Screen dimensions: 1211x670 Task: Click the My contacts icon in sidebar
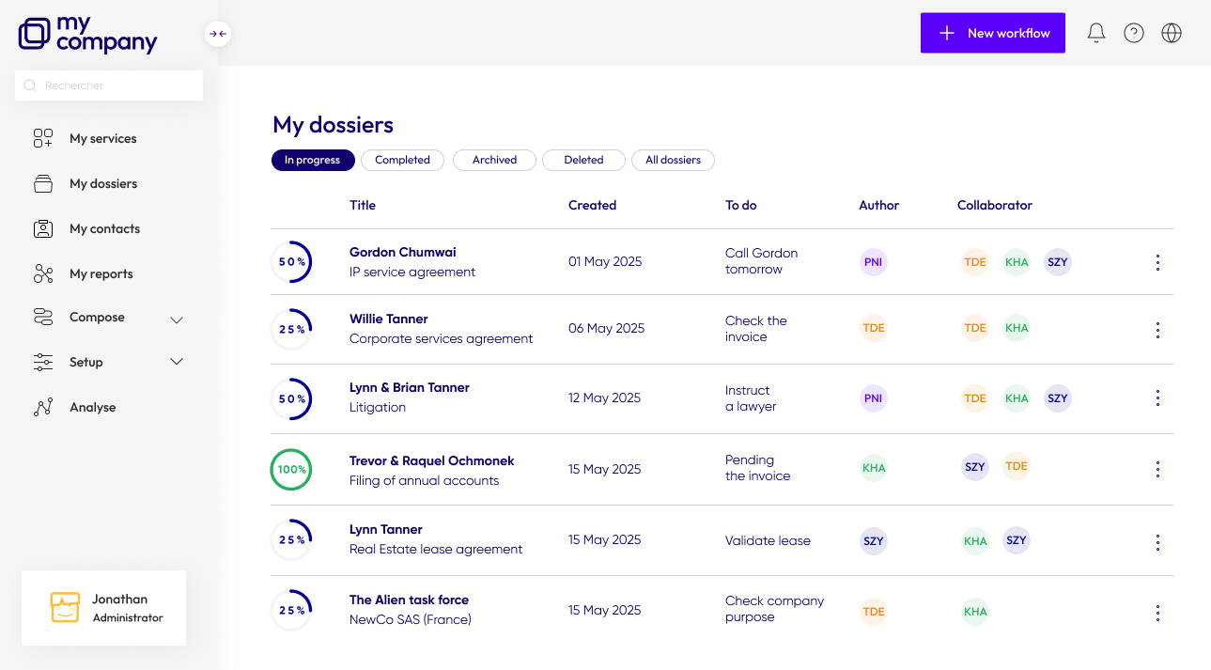[x=43, y=229]
